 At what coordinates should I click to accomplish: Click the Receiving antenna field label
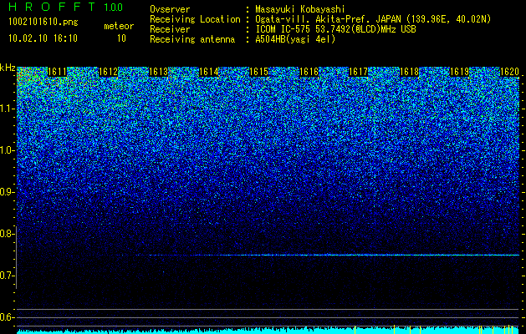pos(192,39)
